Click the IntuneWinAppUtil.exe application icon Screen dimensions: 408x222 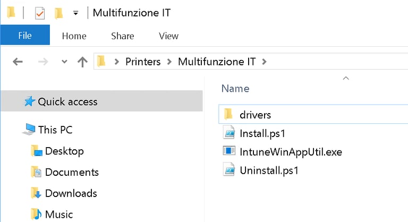(x=229, y=150)
